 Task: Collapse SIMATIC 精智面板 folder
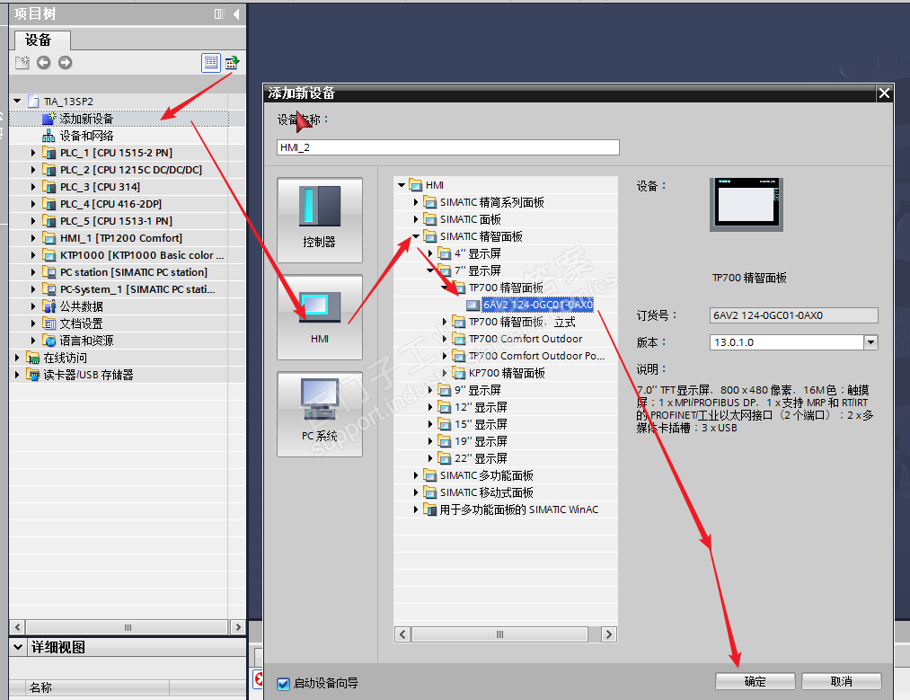point(416,236)
